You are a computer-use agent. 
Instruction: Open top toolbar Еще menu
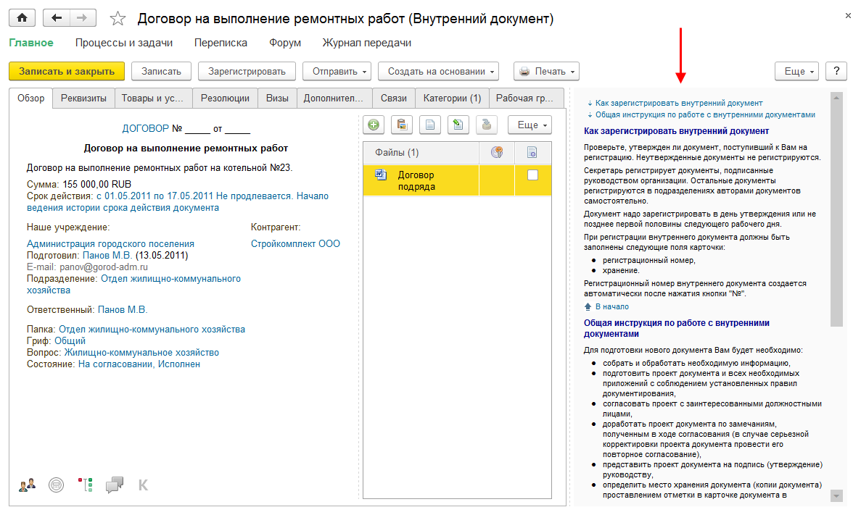click(x=796, y=71)
